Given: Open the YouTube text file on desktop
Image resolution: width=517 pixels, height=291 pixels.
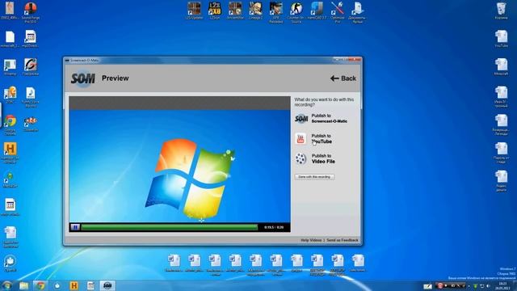Looking at the screenshot, I should (x=501, y=39).
